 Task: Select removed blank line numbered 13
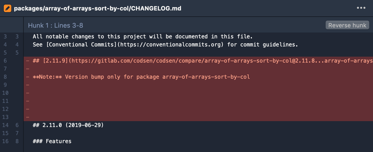198,117
